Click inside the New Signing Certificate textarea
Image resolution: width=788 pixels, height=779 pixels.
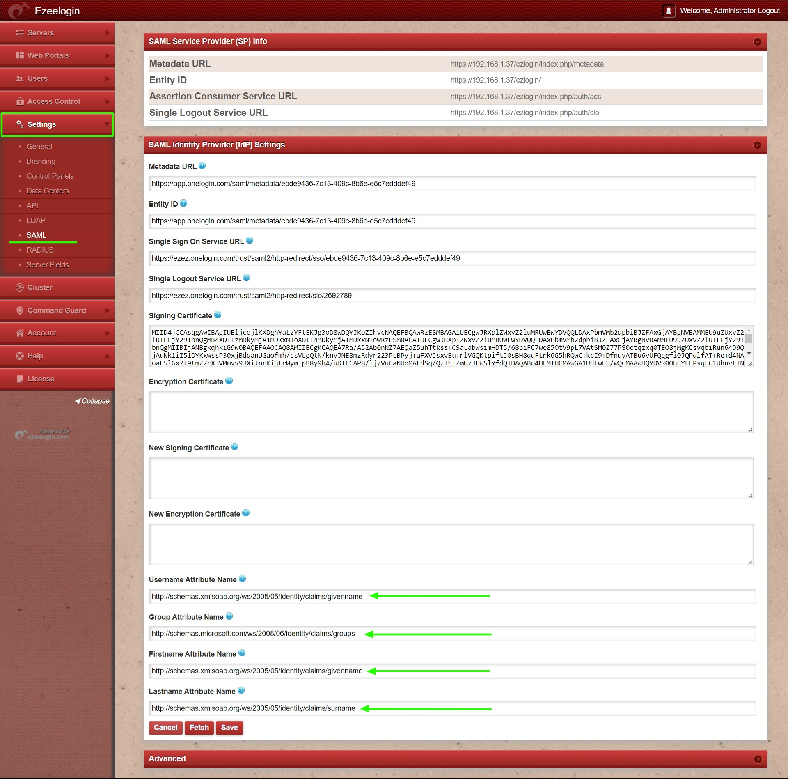[451, 478]
